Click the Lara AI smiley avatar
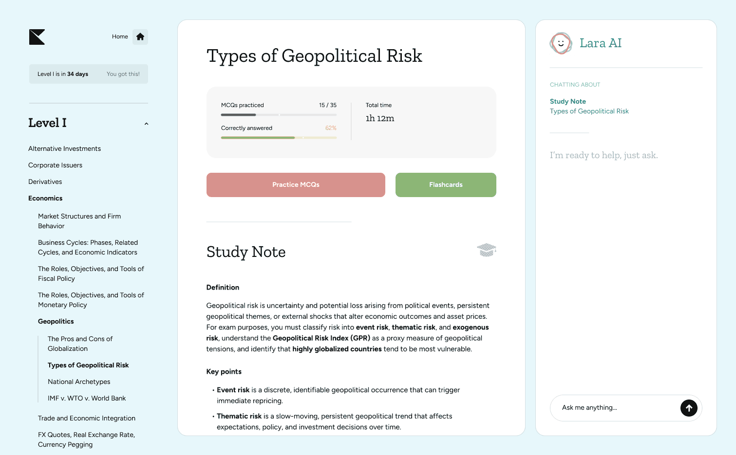The image size is (736, 455). pos(561,43)
